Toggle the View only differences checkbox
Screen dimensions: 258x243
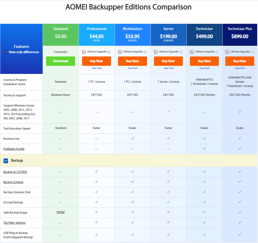point(6,52)
